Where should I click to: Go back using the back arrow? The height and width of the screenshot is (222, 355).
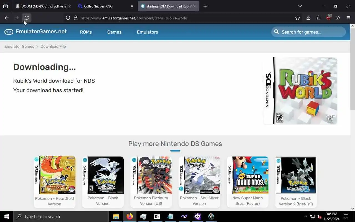(x=7, y=18)
